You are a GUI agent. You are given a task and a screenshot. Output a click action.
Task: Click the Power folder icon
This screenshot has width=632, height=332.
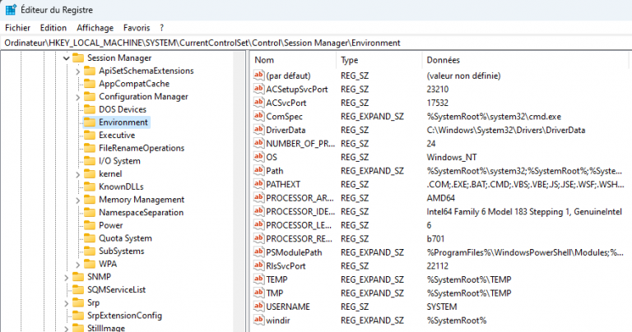coord(90,225)
